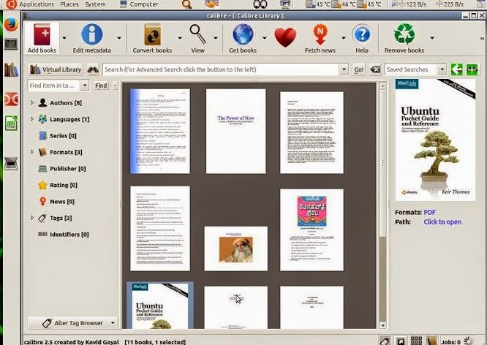Open the search history dropdown arrow
Image resolution: width=487 pixels, height=345 pixels.
click(x=344, y=69)
